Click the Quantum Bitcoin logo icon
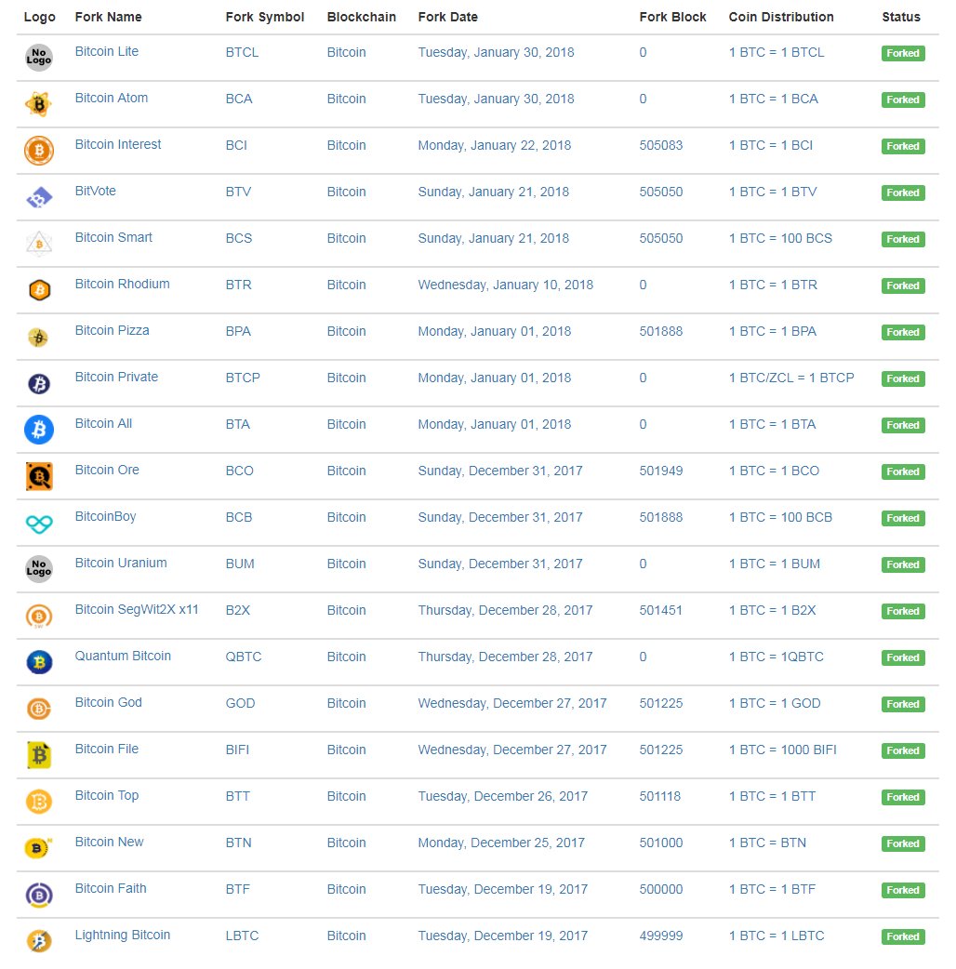This screenshot has height=969, width=956. click(39, 662)
